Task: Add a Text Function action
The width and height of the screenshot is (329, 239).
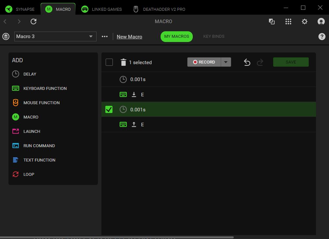Action: pyautogui.click(x=39, y=160)
